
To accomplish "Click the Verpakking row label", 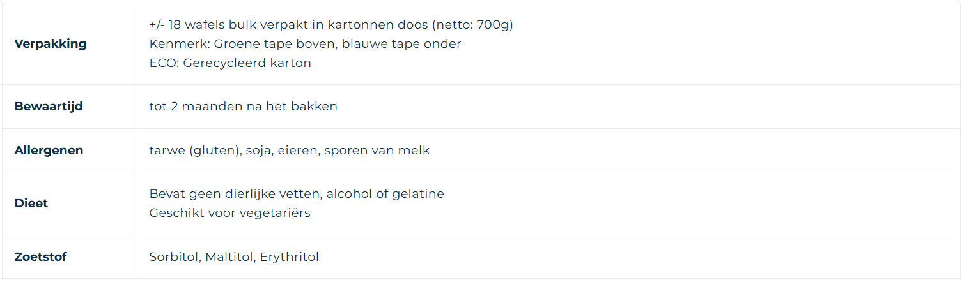I will pyautogui.click(x=50, y=44).
